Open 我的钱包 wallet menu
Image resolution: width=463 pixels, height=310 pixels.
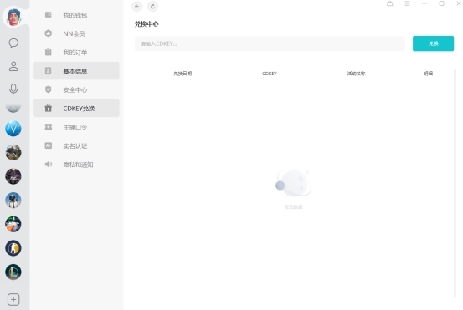pos(76,15)
